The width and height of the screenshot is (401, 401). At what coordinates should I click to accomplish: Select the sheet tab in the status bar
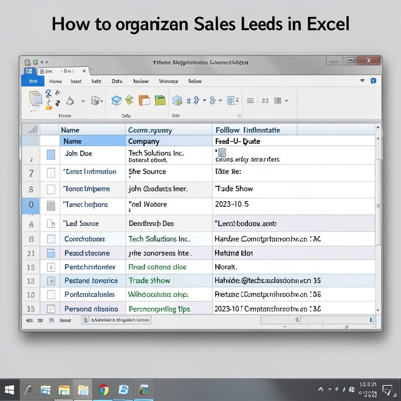(117, 320)
